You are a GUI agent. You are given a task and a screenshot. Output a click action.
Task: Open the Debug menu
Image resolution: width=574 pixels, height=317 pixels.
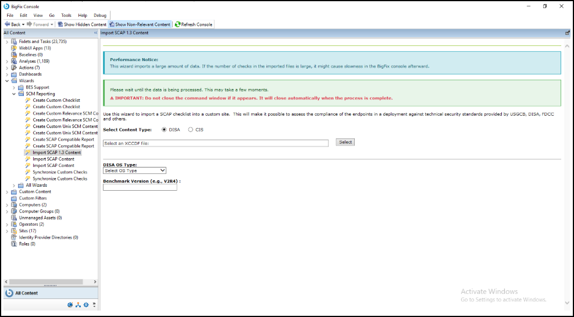pyautogui.click(x=100, y=15)
